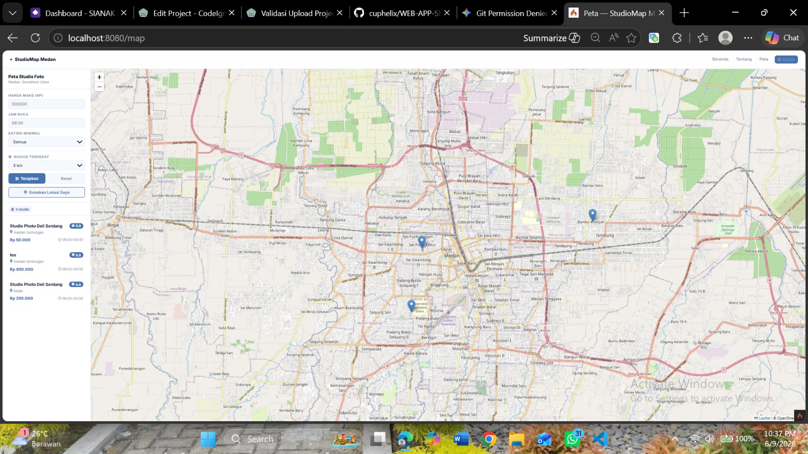Open the Tentang nav link
808x454 pixels.
(x=744, y=60)
